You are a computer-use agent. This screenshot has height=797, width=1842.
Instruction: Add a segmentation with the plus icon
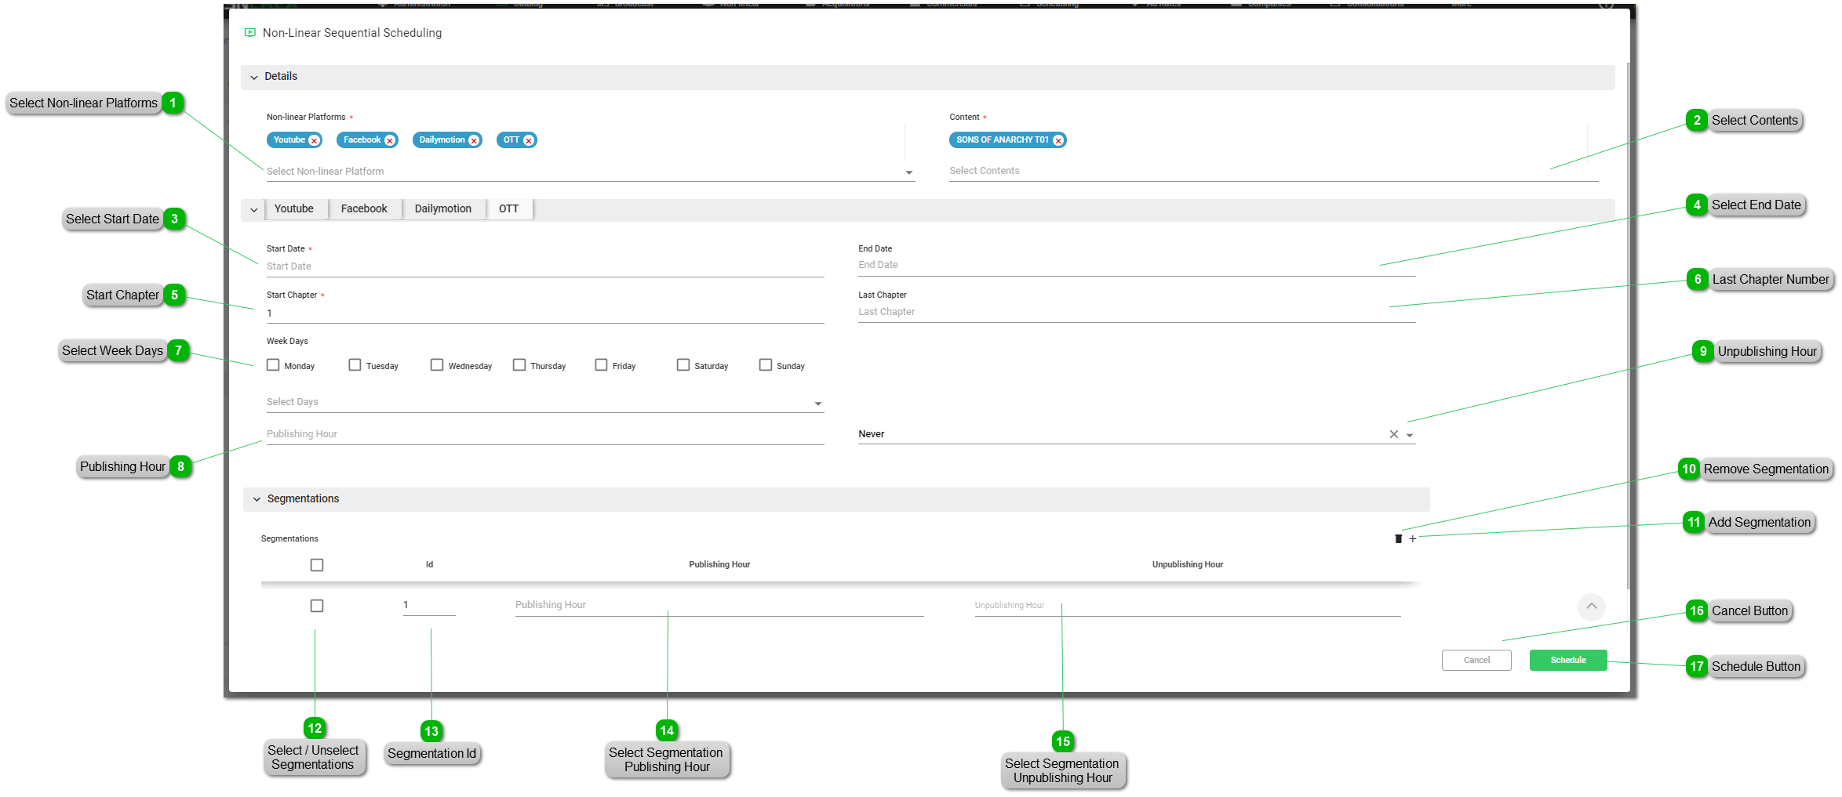(x=1413, y=539)
